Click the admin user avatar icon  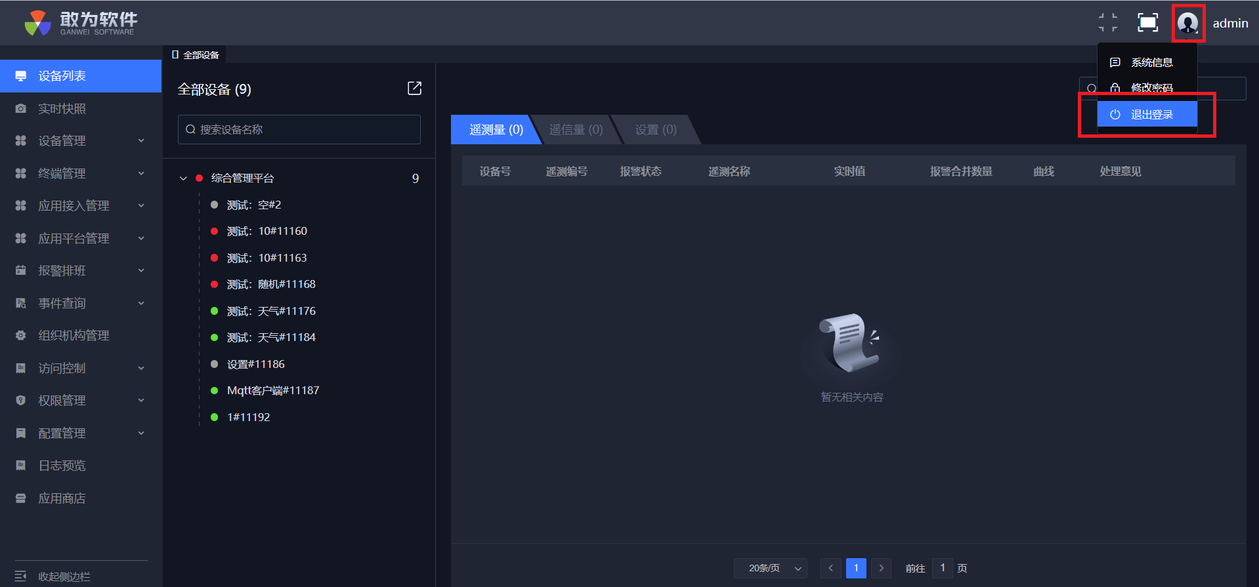tap(1187, 24)
